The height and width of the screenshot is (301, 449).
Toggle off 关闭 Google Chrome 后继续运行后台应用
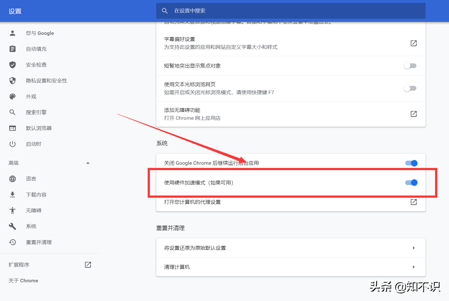pos(411,163)
